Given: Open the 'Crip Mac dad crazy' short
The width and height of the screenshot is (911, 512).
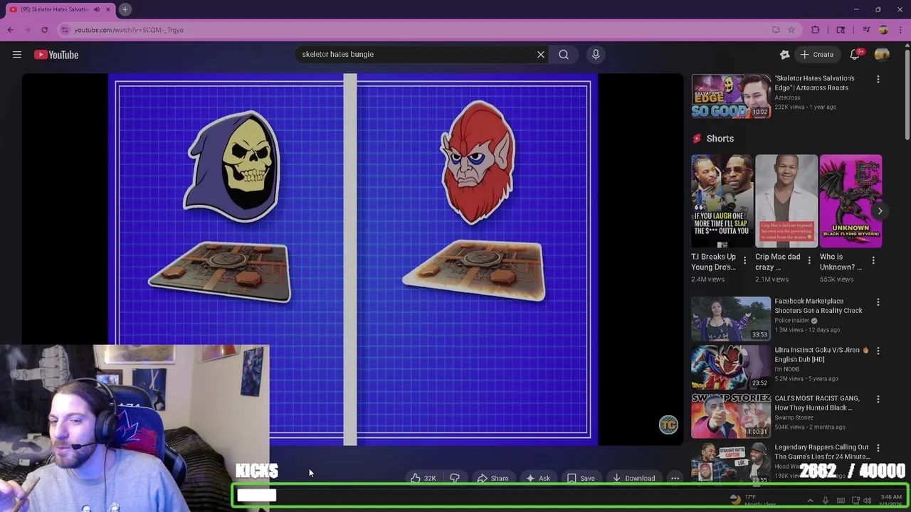Looking at the screenshot, I should 786,201.
